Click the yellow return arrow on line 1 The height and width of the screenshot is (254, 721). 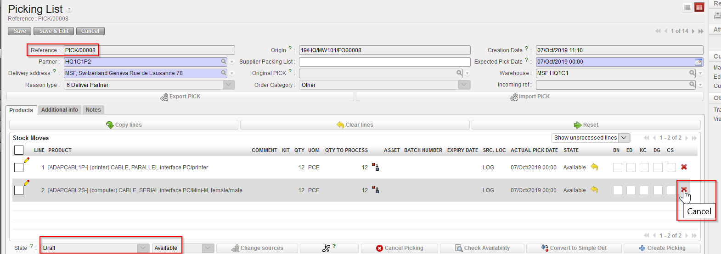(594, 167)
